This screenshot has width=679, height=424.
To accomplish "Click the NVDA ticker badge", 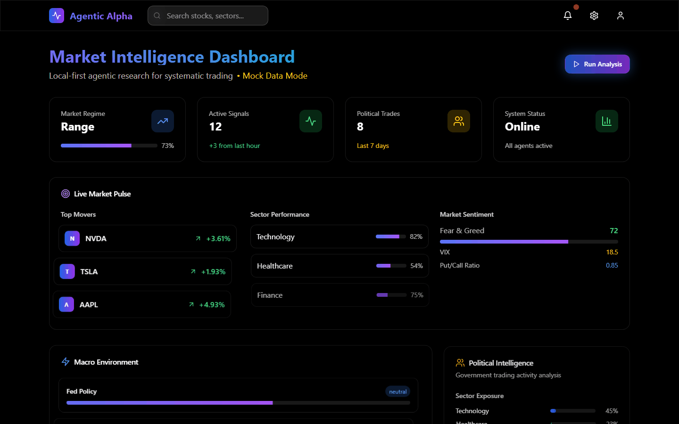I will 72,238.
